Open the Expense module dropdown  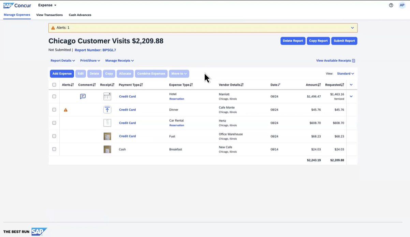[47, 5]
